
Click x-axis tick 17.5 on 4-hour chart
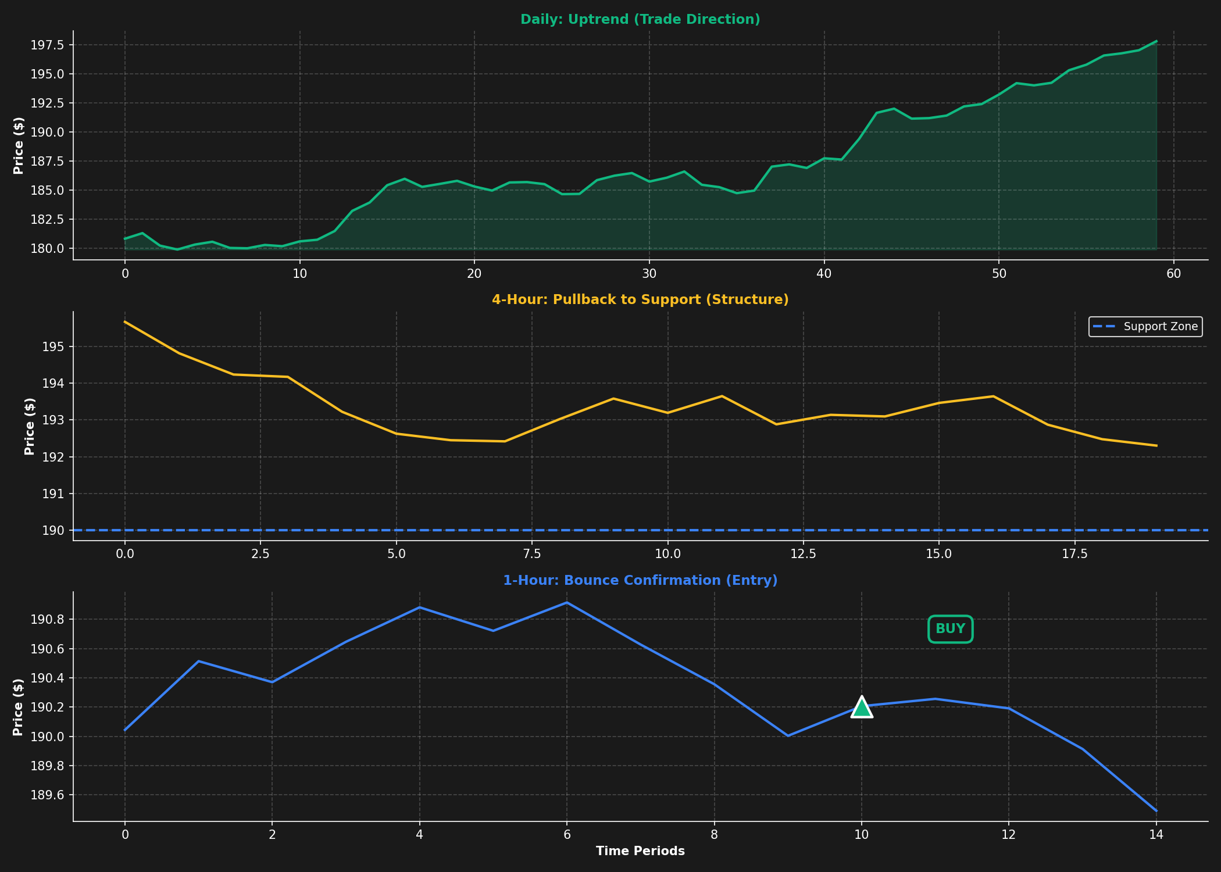click(1074, 555)
